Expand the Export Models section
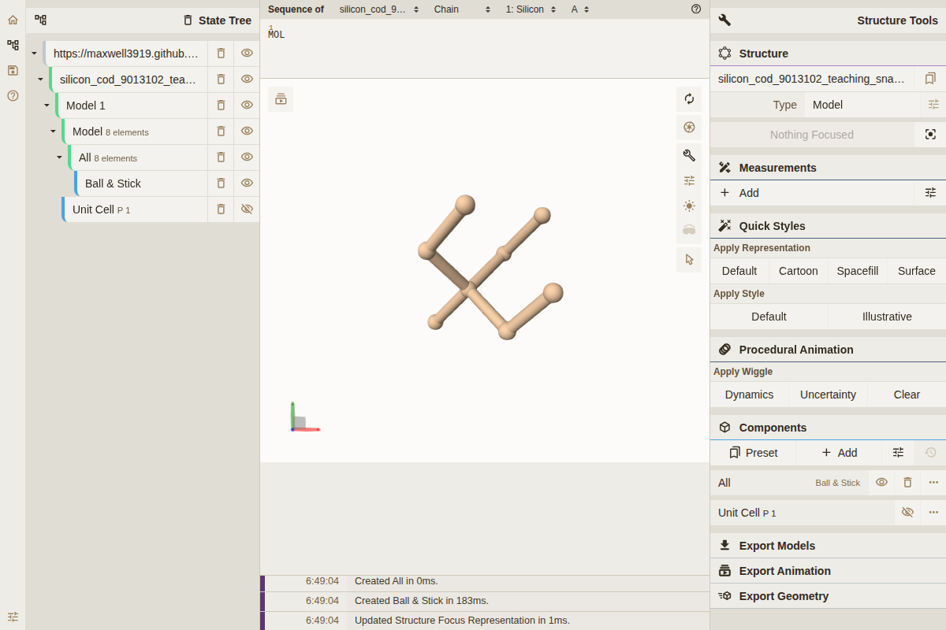This screenshot has width=946, height=630. [828, 546]
